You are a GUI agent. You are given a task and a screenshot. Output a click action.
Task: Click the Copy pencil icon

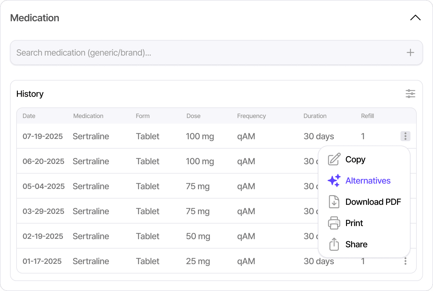(334, 159)
